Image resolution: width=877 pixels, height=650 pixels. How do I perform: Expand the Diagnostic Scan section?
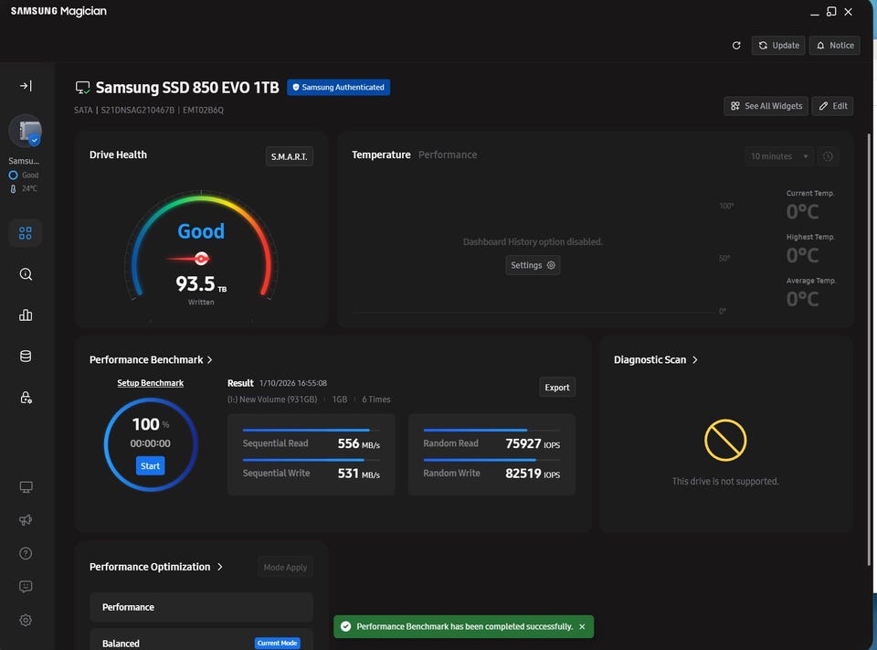coord(695,360)
